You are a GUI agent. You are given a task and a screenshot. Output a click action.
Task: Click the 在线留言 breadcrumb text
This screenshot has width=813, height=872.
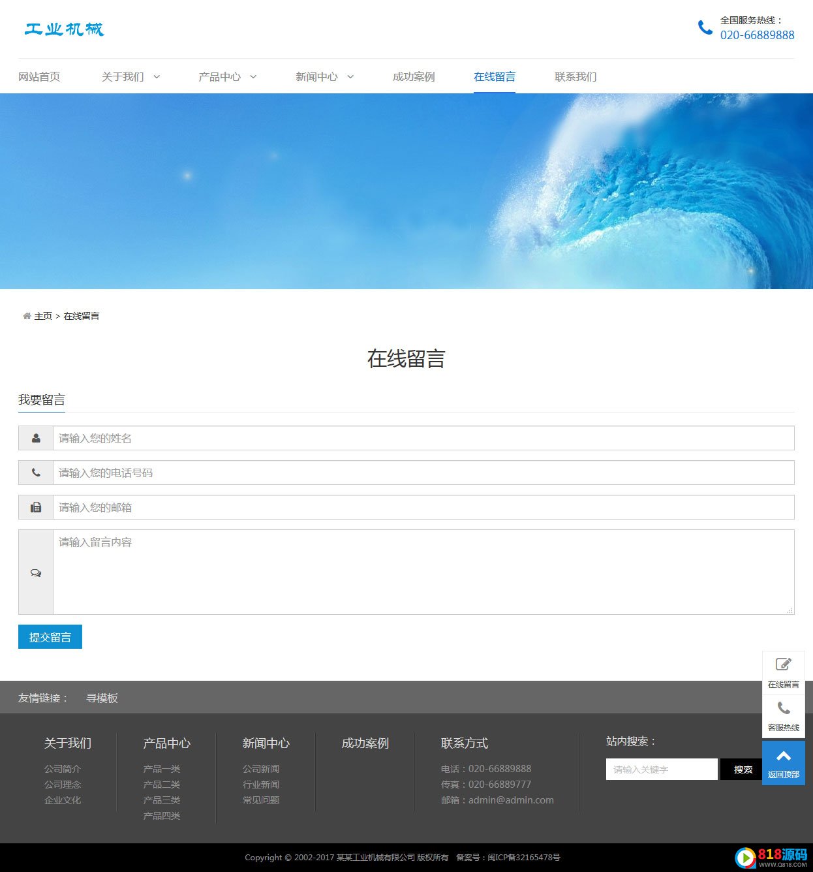(x=82, y=316)
